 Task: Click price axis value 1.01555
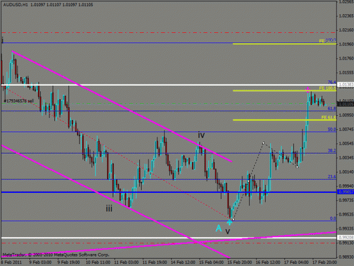(346, 73)
